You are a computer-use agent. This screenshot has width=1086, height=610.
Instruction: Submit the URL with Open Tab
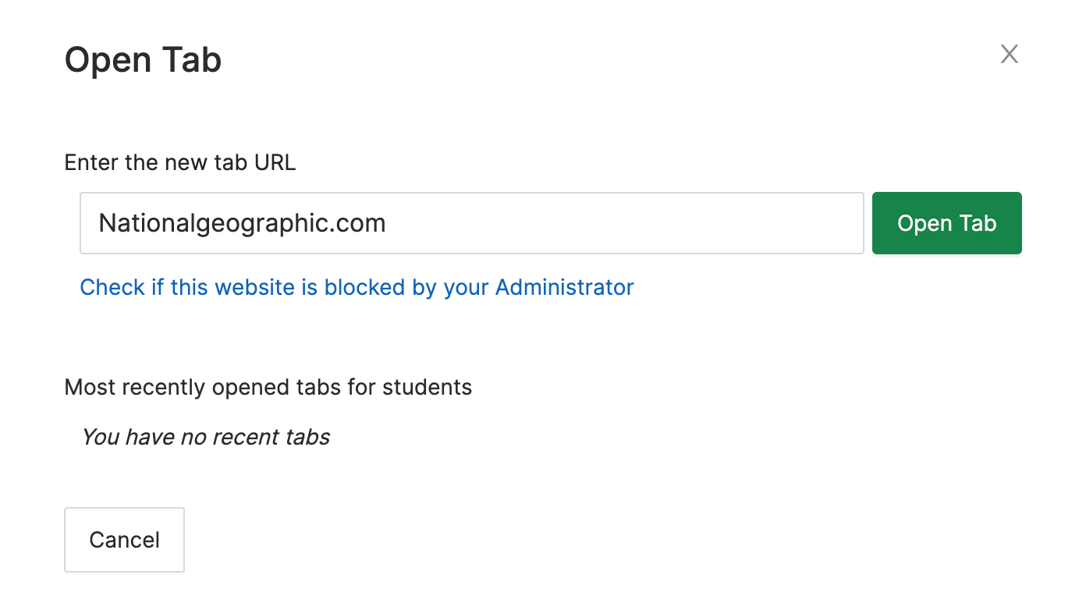click(x=946, y=223)
